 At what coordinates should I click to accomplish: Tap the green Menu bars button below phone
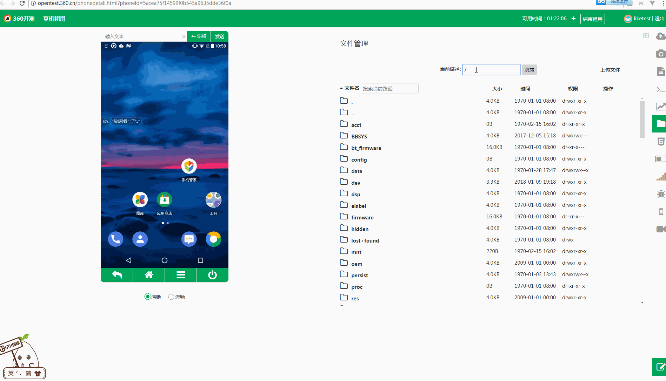tap(181, 275)
